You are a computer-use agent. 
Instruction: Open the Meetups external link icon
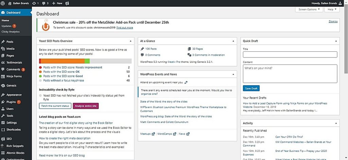(153, 134)
